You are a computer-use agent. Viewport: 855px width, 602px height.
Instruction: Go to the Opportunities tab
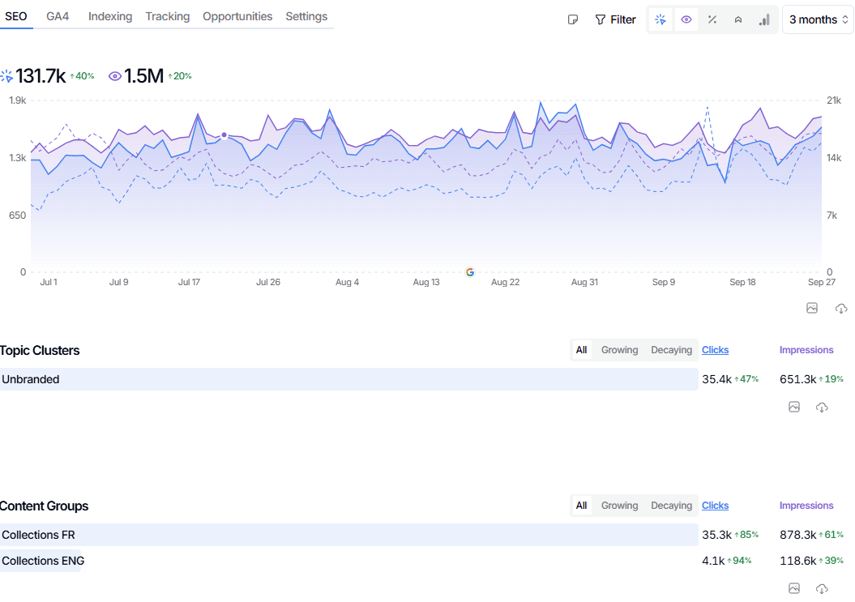point(237,16)
